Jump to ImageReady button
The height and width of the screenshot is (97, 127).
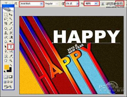(x=8, y=87)
